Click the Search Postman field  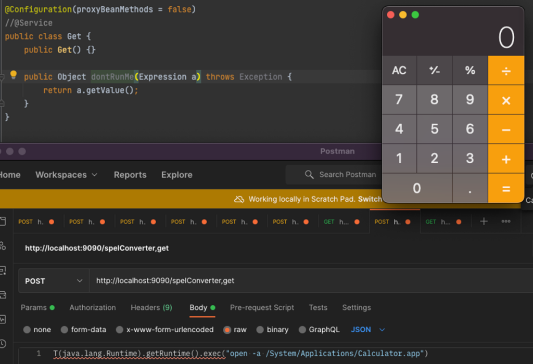coord(335,175)
